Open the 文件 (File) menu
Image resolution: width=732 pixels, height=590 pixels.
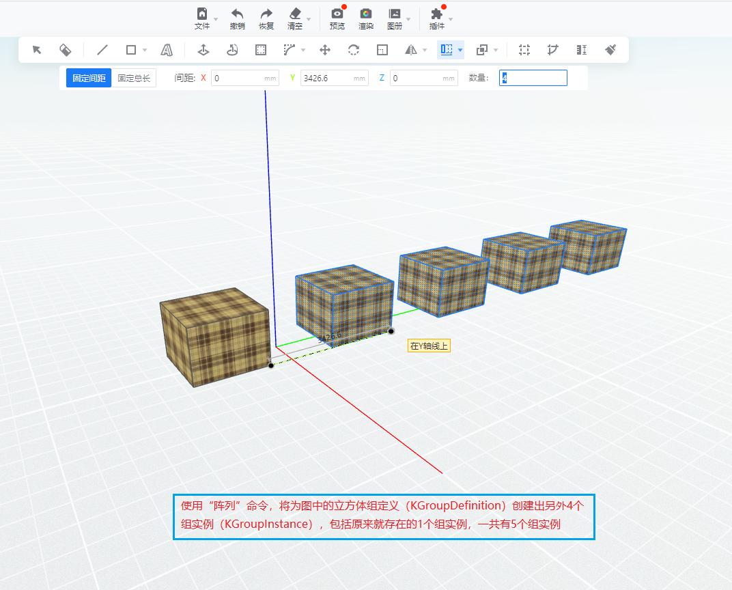[x=201, y=18]
